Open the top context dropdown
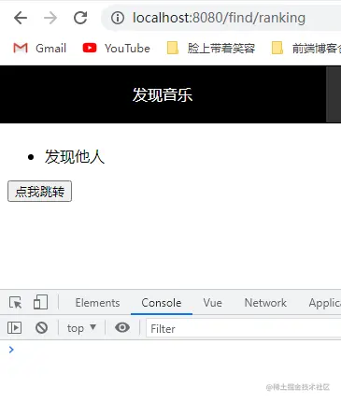 [x=81, y=328]
